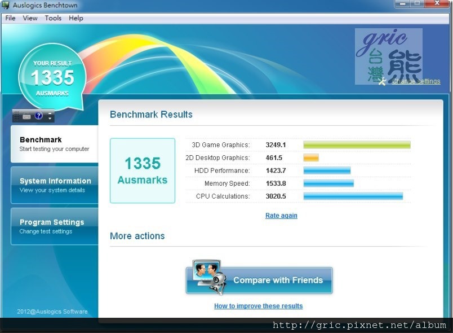Click the Memory Speed blue bar
This screenshot has height=333, width=453.
click(328, 183)
